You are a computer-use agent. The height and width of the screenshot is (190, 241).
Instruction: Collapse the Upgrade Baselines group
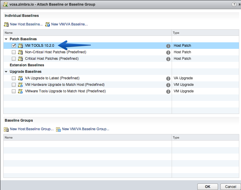(6, 72)
